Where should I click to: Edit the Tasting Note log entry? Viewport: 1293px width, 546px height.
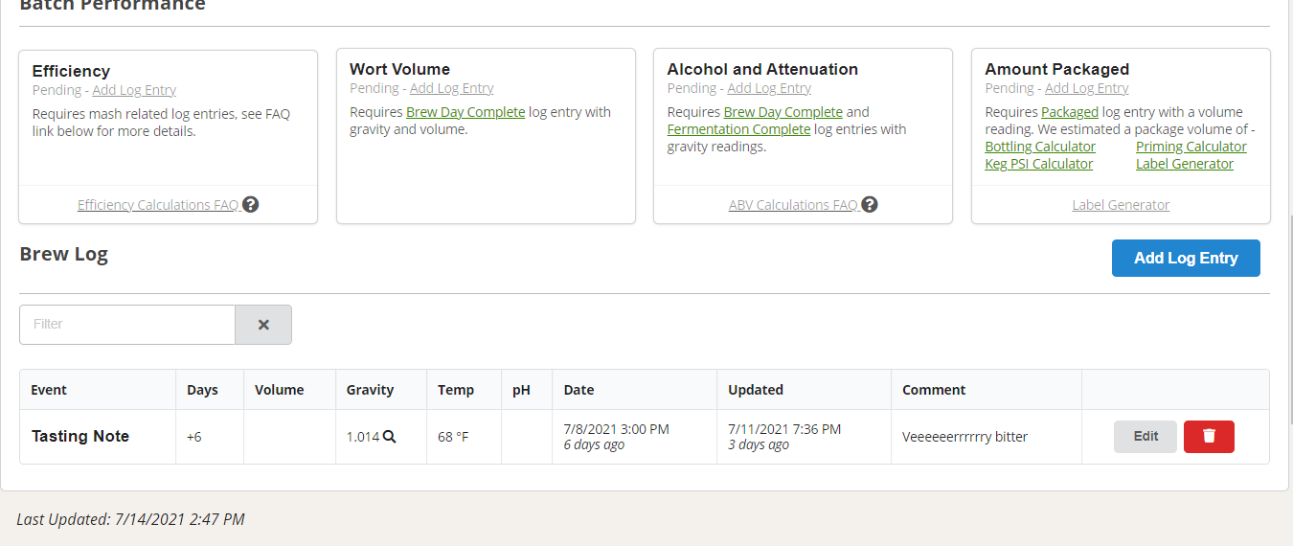(1146, 436)
